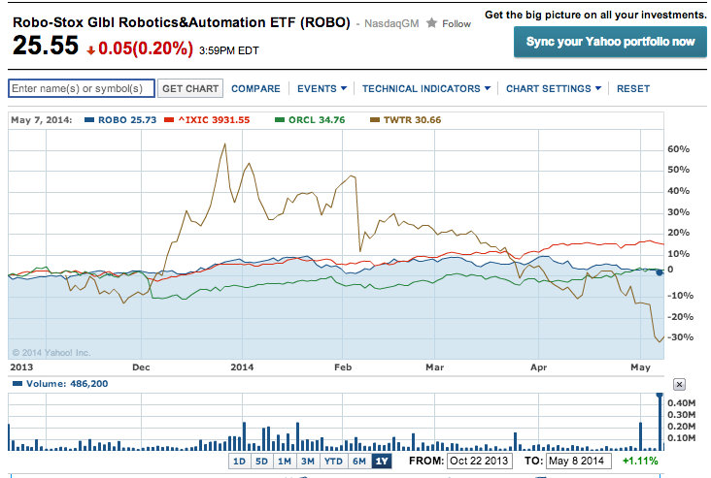711x478 pixels.
Task: Click the Robo-Stox ETF title heading
Action: click(x=182, y=22)
